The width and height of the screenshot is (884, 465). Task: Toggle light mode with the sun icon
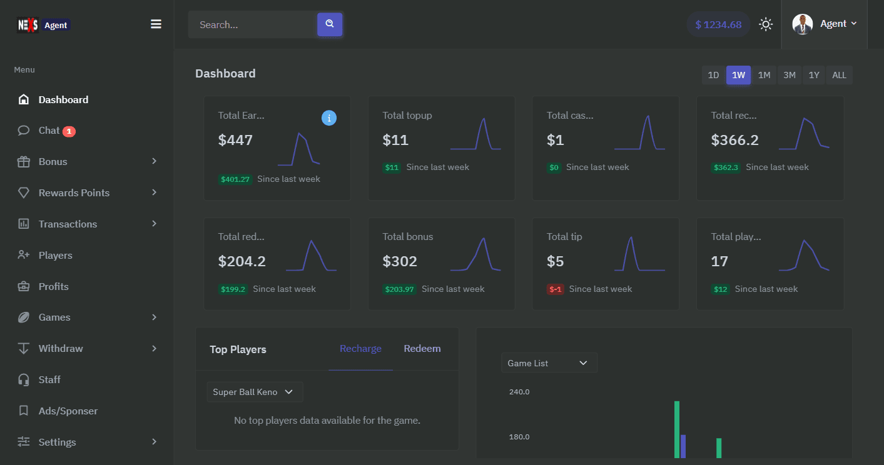pos(766,24)
